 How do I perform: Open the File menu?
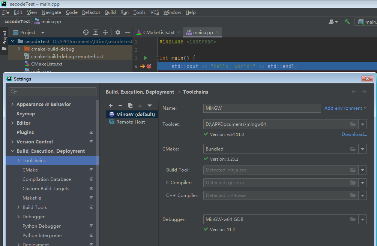[x=6, y=12]
